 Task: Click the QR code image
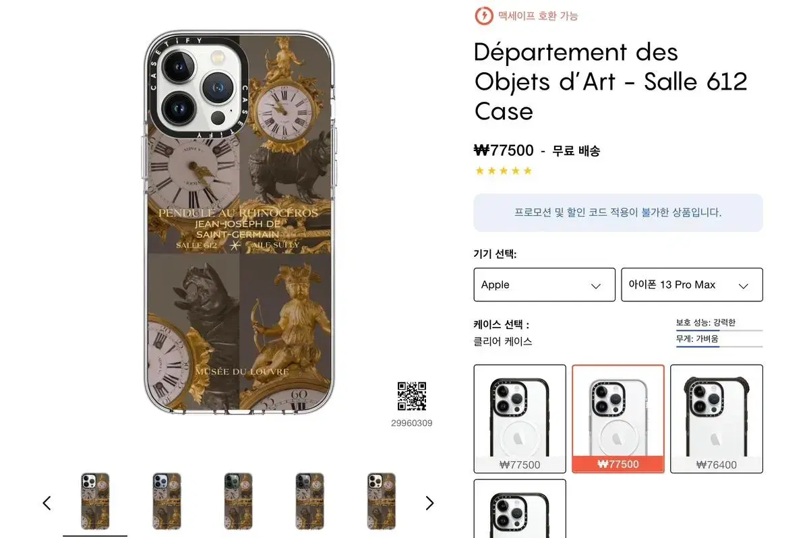click(411, 396)
